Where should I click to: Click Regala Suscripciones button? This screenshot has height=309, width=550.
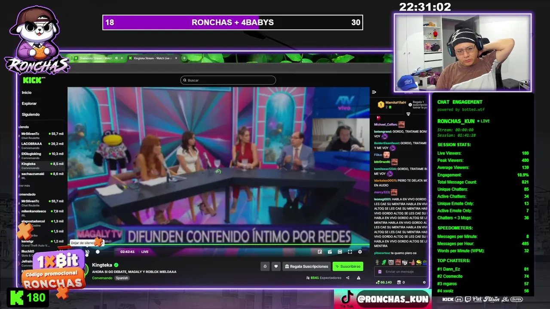306,267
